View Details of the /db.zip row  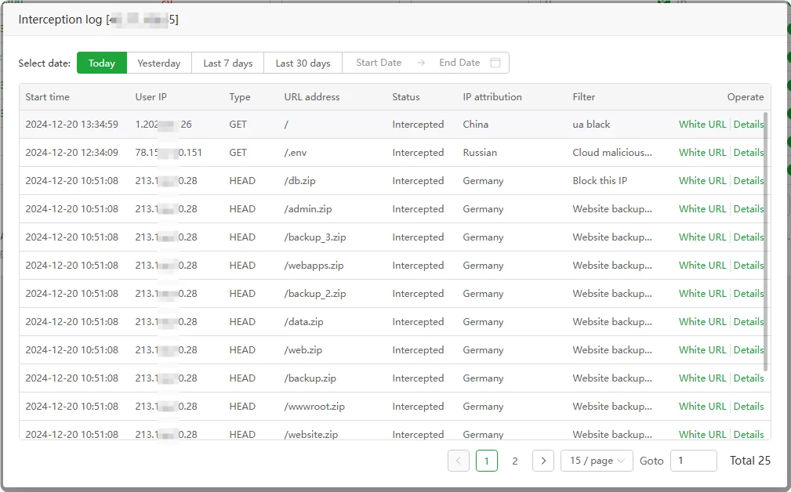[x=748, y=181]
